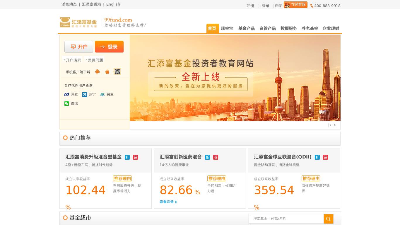Click the orange 登录 login button
Screen dimensions: 400x225
(109, 47)
